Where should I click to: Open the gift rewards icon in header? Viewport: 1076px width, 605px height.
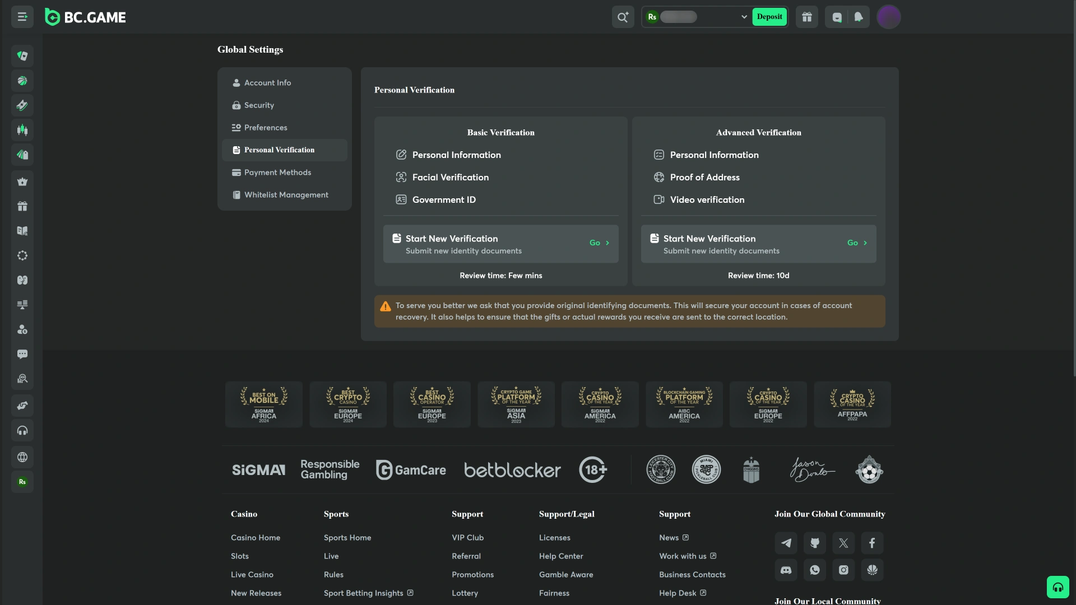pos(807,17)
